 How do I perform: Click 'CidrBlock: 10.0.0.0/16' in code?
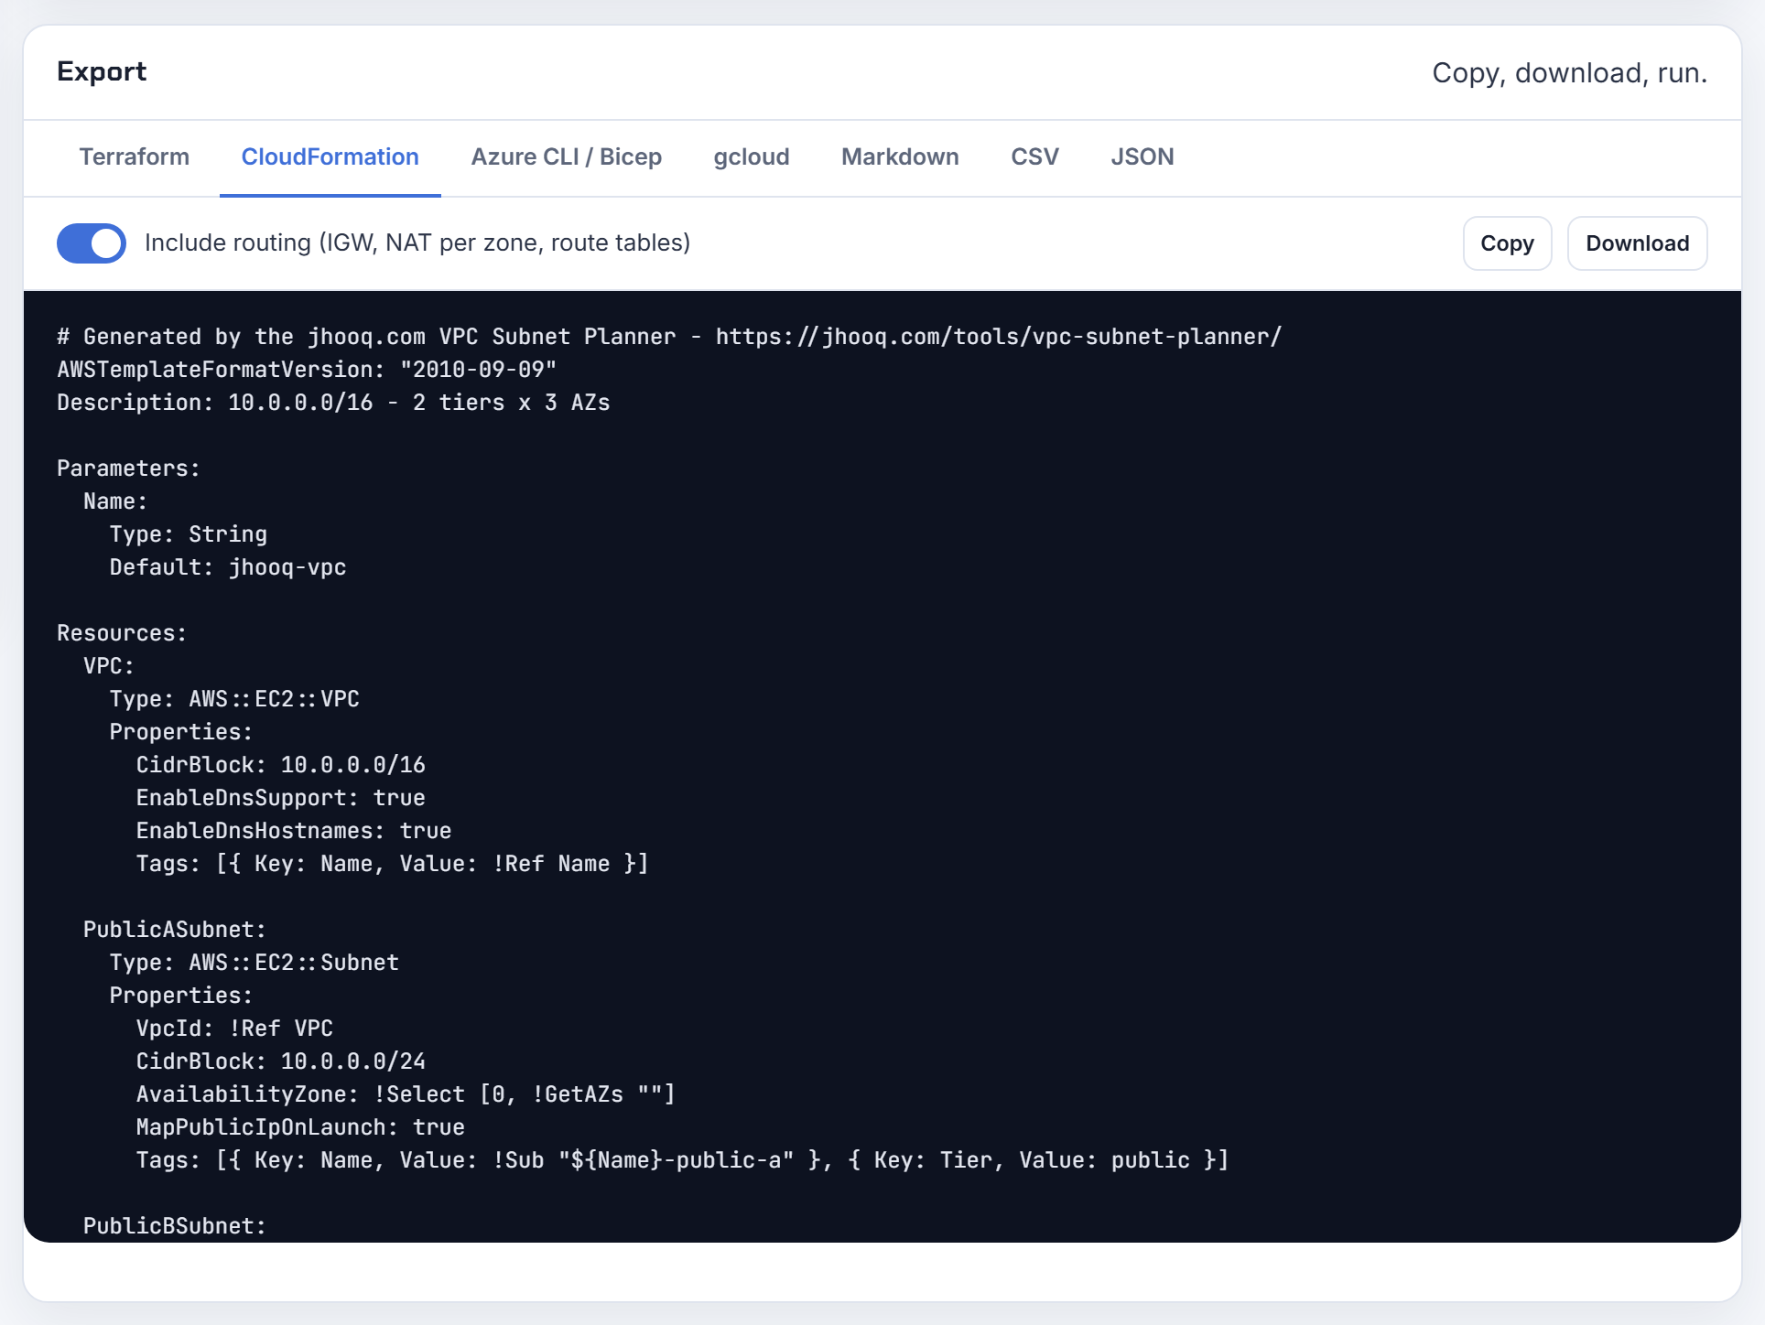click(281, 765)
